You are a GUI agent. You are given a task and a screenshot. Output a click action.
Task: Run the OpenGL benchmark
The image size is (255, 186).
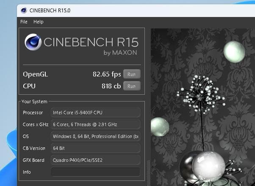click(x=131, y=74)
